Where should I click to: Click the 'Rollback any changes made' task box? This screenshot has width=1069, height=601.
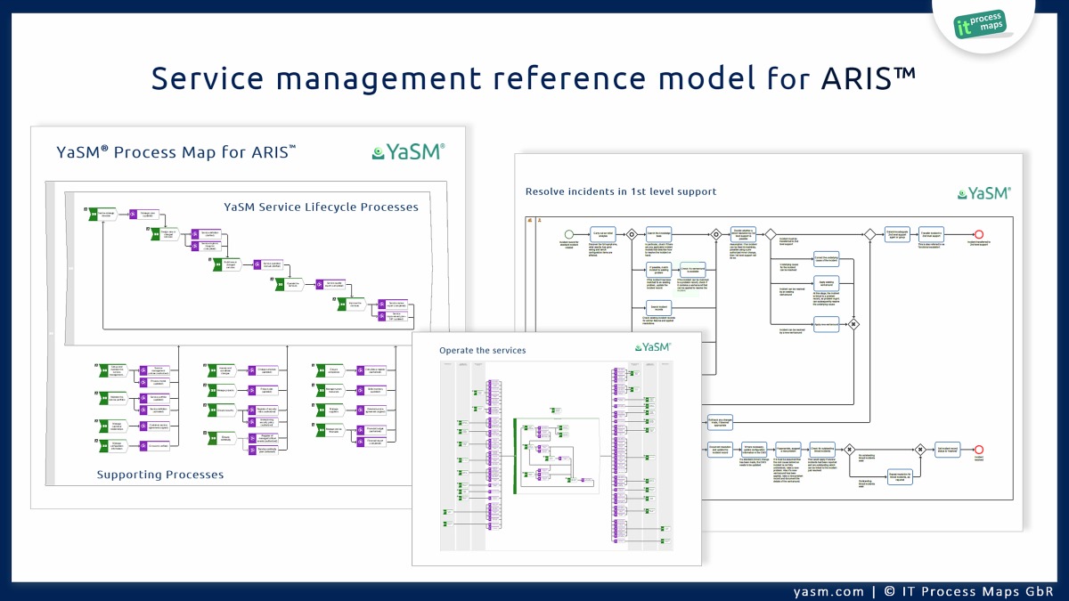(720, 422)
